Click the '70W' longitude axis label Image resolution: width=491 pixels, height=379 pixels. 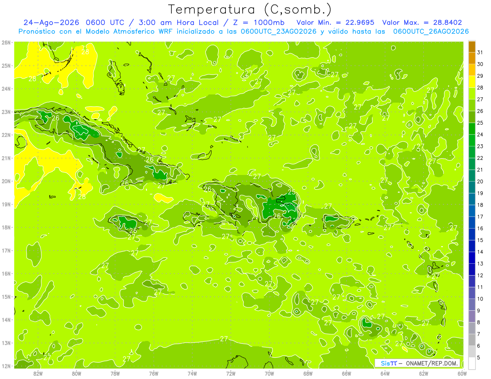269,373
